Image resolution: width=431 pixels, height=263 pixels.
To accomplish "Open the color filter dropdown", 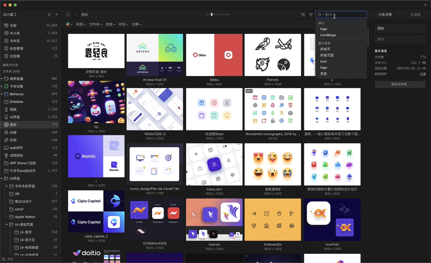I will [69, 24].
